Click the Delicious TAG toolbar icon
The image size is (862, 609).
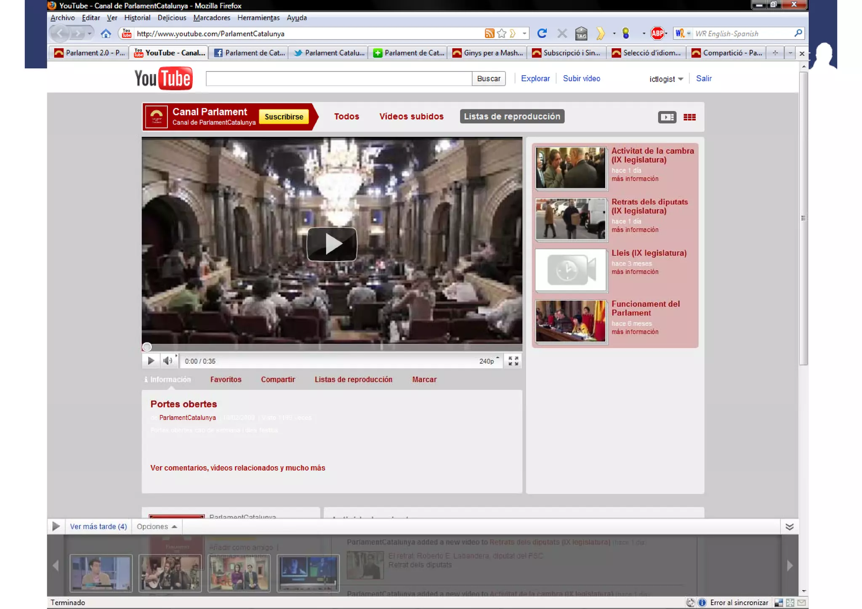[x=581, y=33]
